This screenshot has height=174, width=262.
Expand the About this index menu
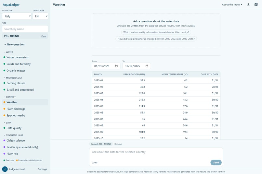click(232, 5)
